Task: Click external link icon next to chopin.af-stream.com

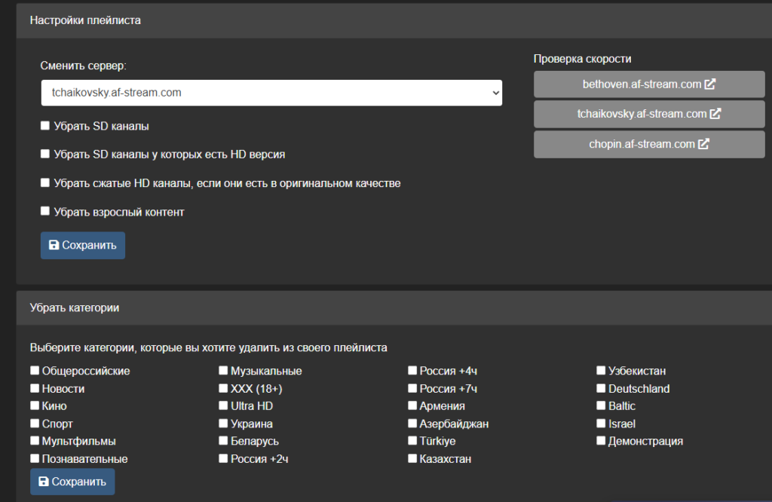Action: [703, 144]
